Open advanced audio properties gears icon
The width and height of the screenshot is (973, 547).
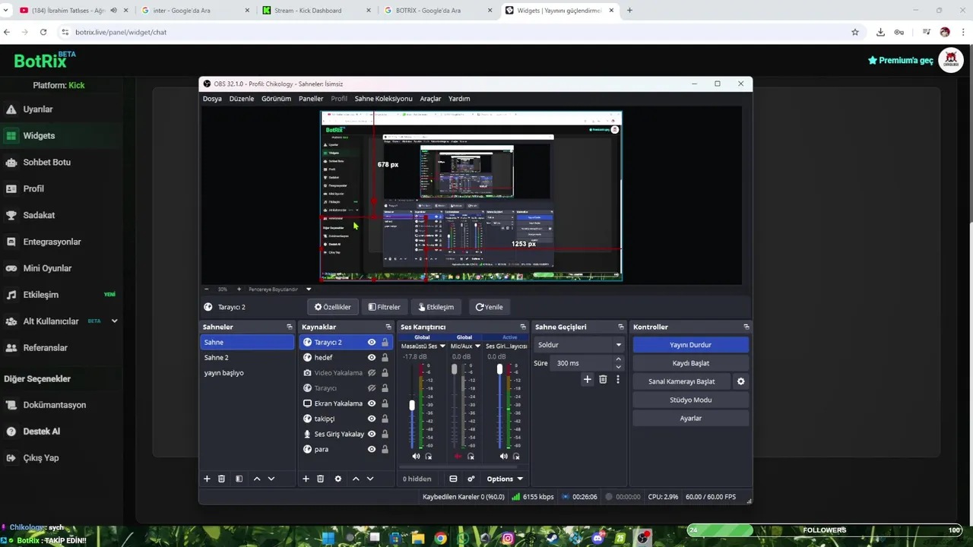(471, 479)
